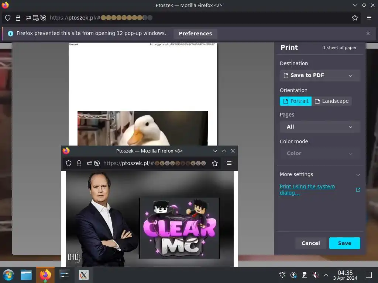Image resolution: width=378 pixels, height=283 pixels.
Task: Click the Clear MC image in Firefox <8> page
Action: click(x=179, y=228)
